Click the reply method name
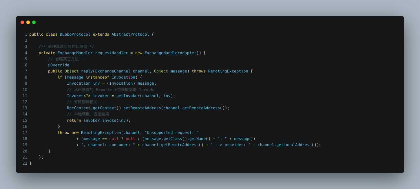 tap(87, 71)
